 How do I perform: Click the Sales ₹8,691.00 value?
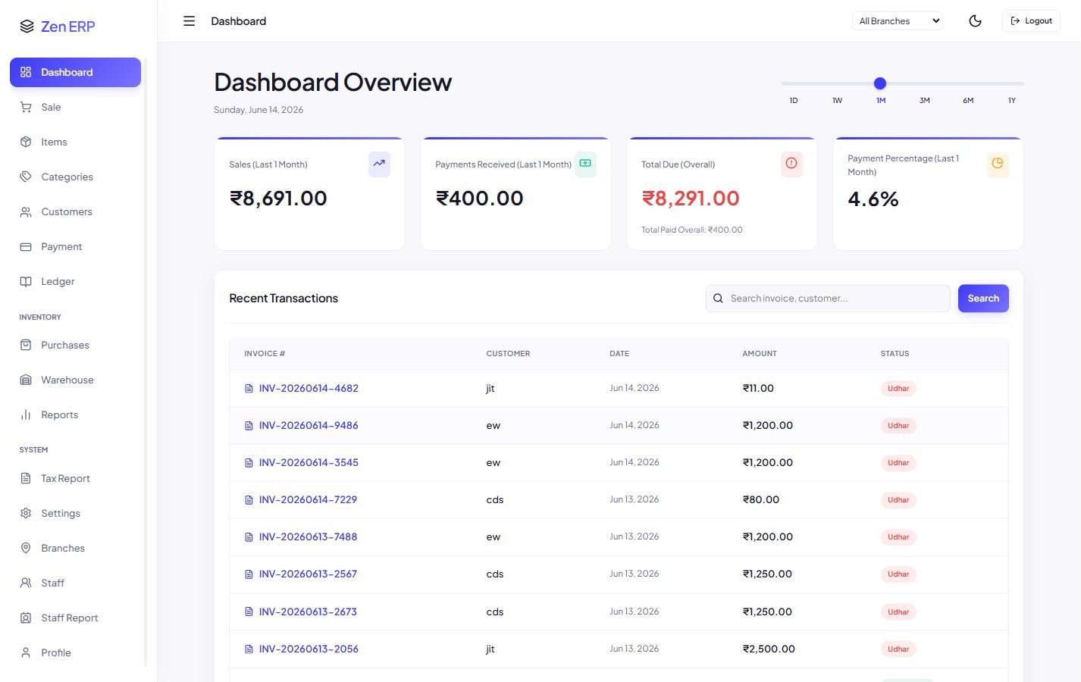click(x=278, y=199)
